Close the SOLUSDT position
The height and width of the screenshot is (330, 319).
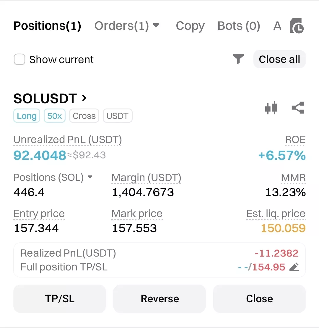pyautogui.click(x=259, y=299)
